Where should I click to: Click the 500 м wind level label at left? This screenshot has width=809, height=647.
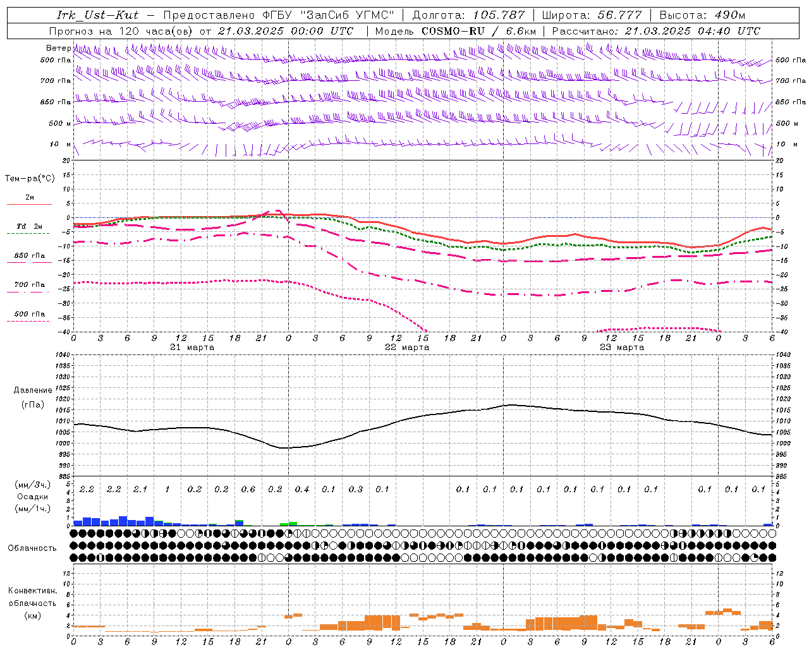61,124
